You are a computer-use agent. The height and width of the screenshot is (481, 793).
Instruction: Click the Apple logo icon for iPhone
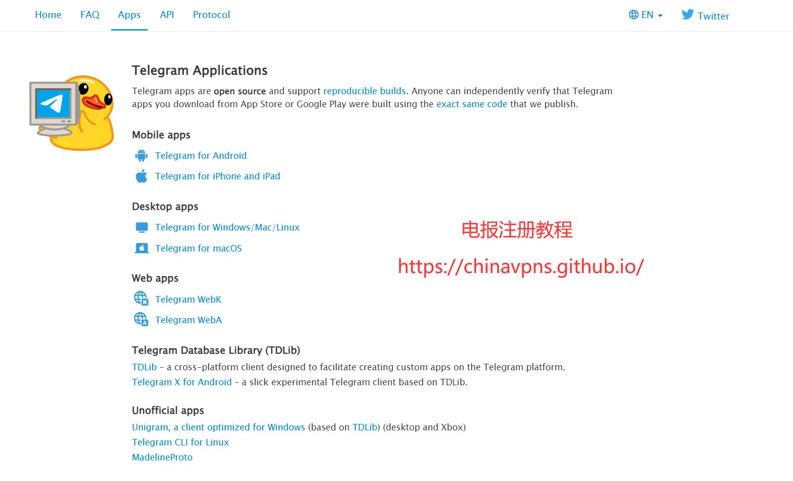coord(142,176)
